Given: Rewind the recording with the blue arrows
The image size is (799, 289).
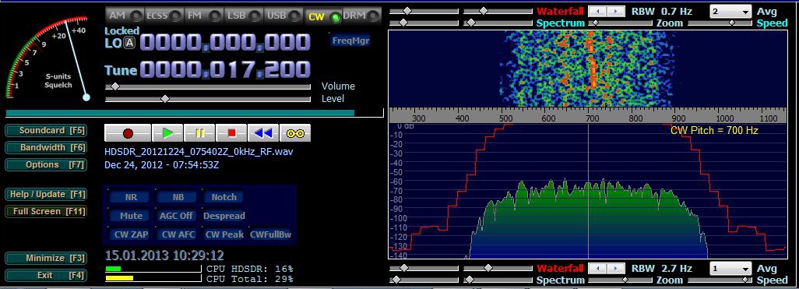Looking at the screenshot, I should (263, 133).
